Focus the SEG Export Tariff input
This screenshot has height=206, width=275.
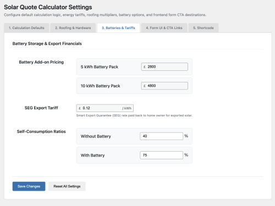(105, 108)
